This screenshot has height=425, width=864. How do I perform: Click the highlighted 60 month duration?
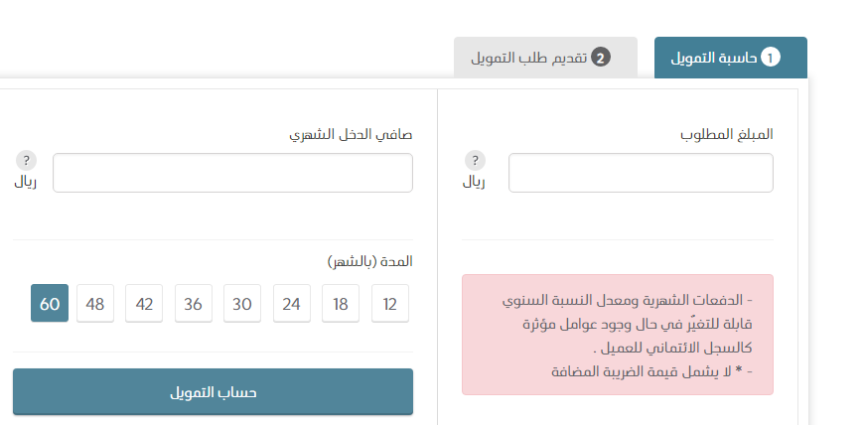50,303
